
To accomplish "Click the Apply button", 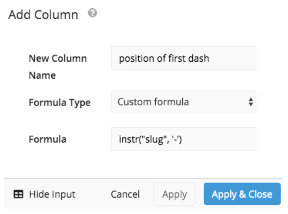I will 174,194.
